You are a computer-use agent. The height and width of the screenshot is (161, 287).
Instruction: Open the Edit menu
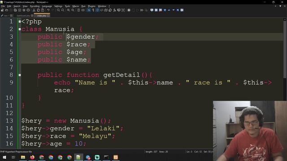point(9,6)
